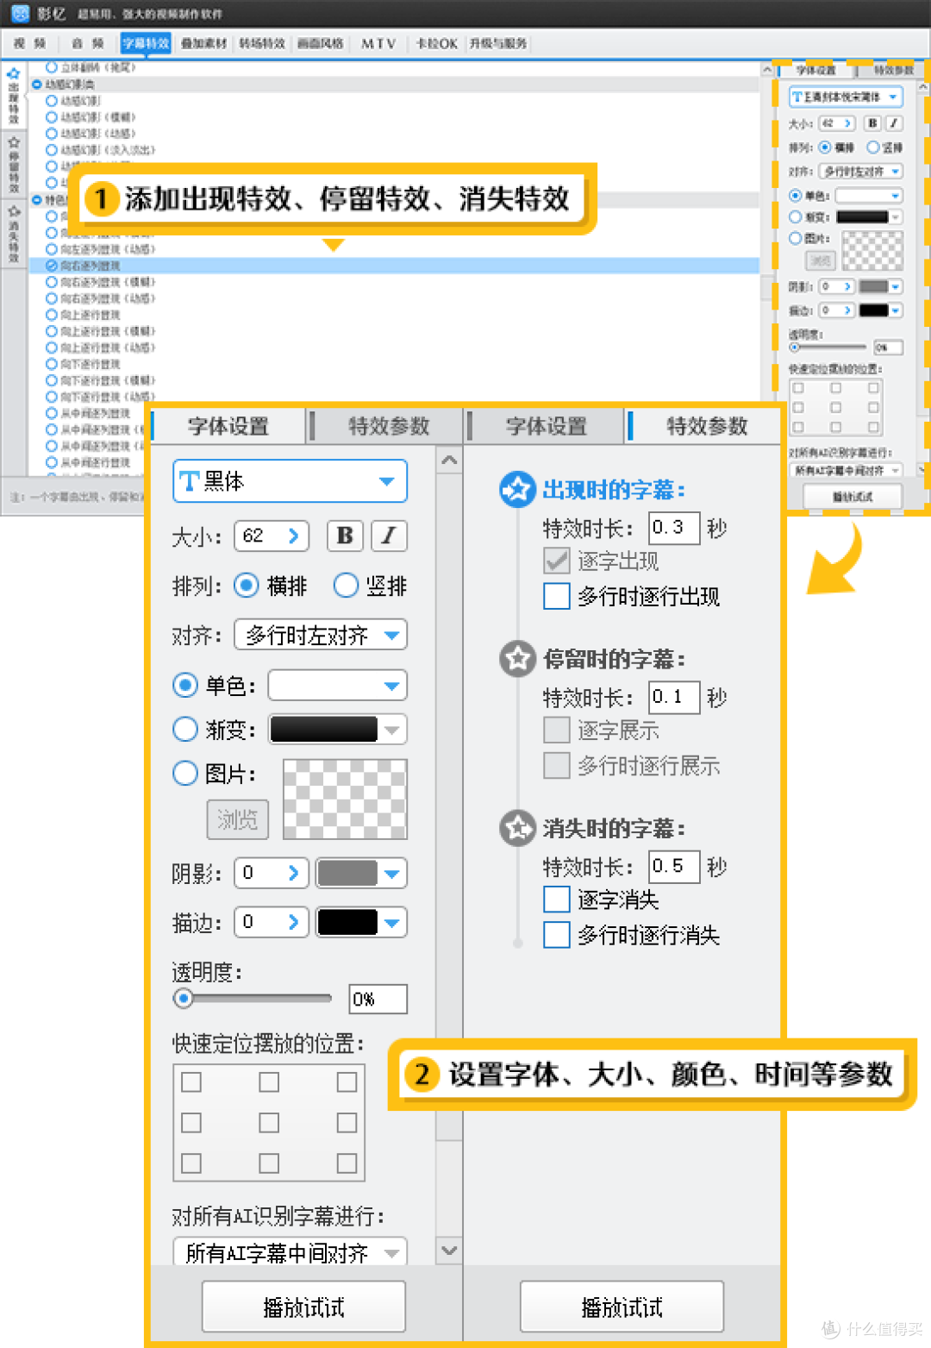Select top-left box in enlarged position grid

coord(191,1082)
